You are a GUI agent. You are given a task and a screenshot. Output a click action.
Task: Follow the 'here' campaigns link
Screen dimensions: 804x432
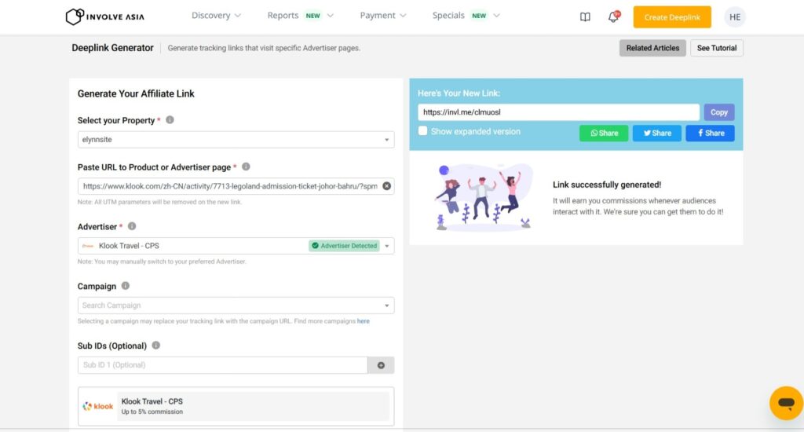363,321
